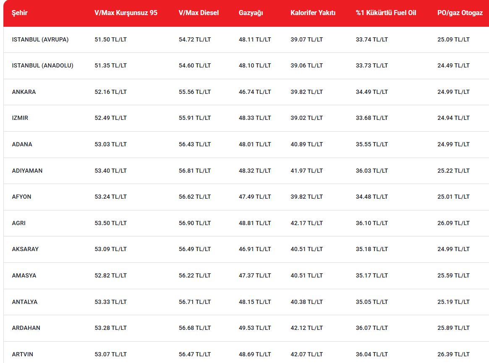This screenshot has height=363, width=489.
Task: Click Agri's 53.50 TL/LT price
Action: point(111,223)
